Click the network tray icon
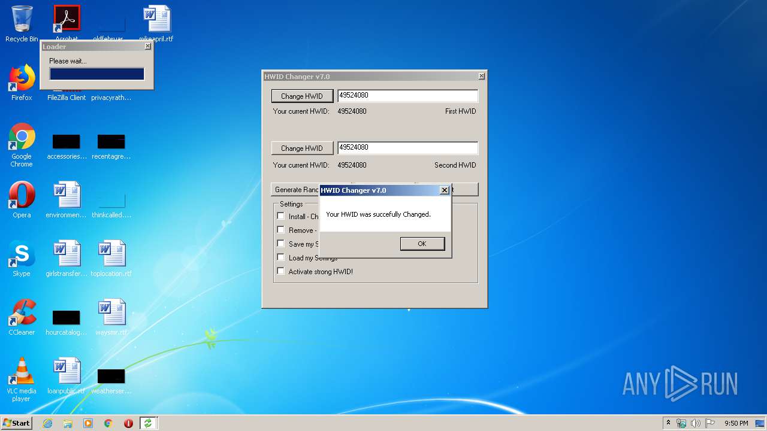The height and width of the screenshot is (431, 767). tap(682, 423)
